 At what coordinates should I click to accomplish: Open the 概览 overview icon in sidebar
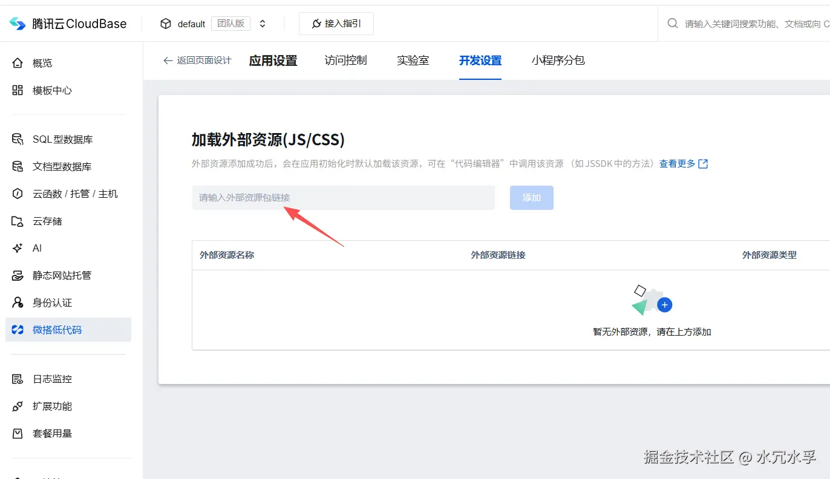16,62
